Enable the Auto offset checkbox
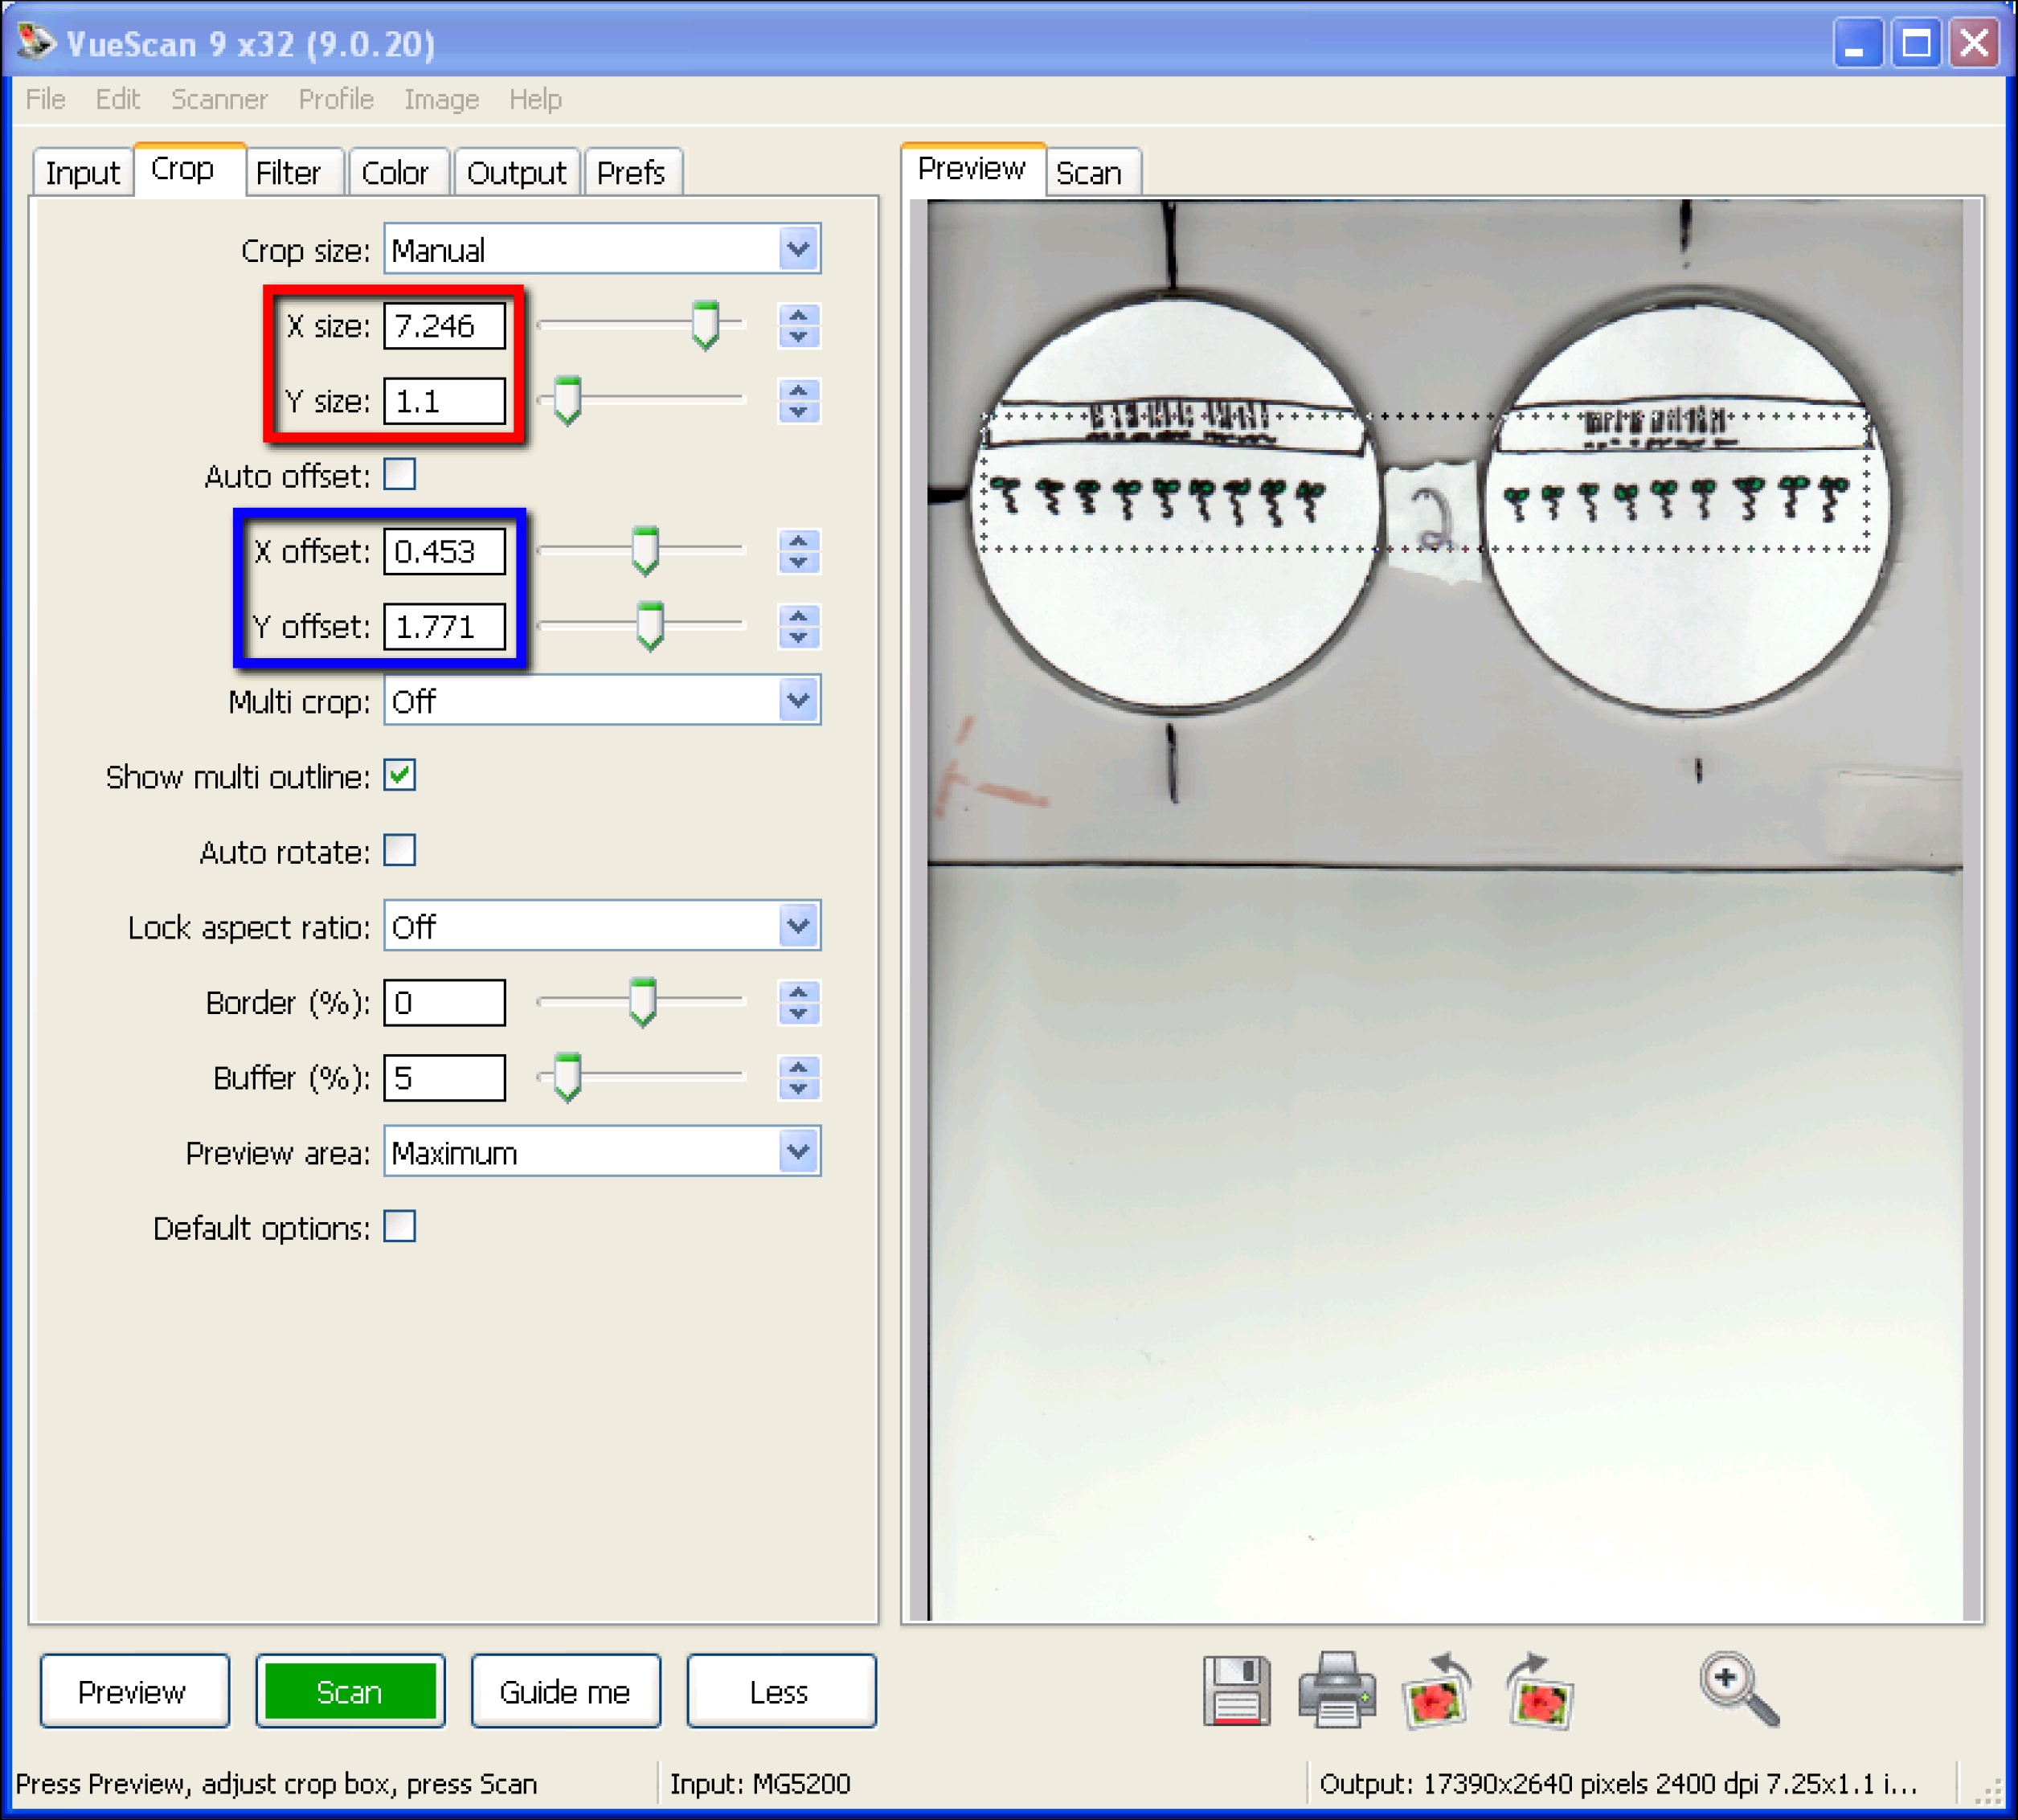The height and width of the screenshot is (1820, 2018). click(x=400, y=474)
